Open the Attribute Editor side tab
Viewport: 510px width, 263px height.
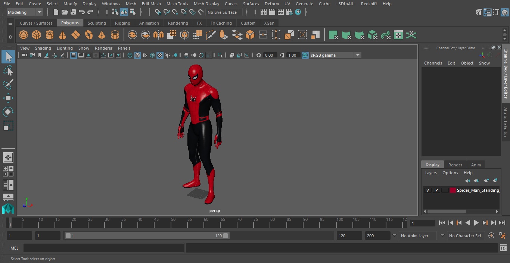(x=506, y=122)
